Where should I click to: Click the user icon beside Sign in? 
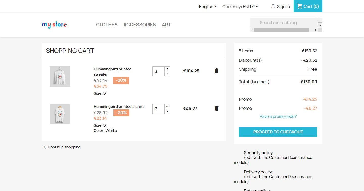(273, 7)
